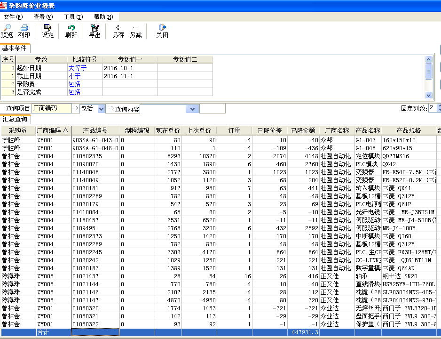
Task: Click the 已降金额 column header
Action: 303,130
